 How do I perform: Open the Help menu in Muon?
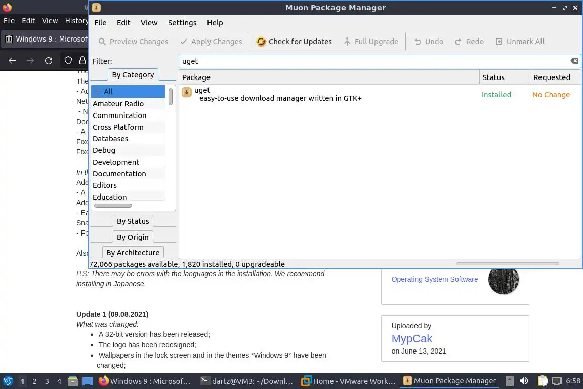(215, 23)
